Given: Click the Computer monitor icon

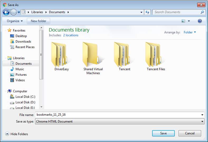Looking at the screenshot, I should (x=9, y=91).
